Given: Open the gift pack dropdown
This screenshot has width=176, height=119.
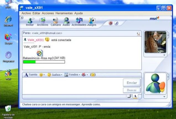Looking at the screenshot, I should coord(85,75).
